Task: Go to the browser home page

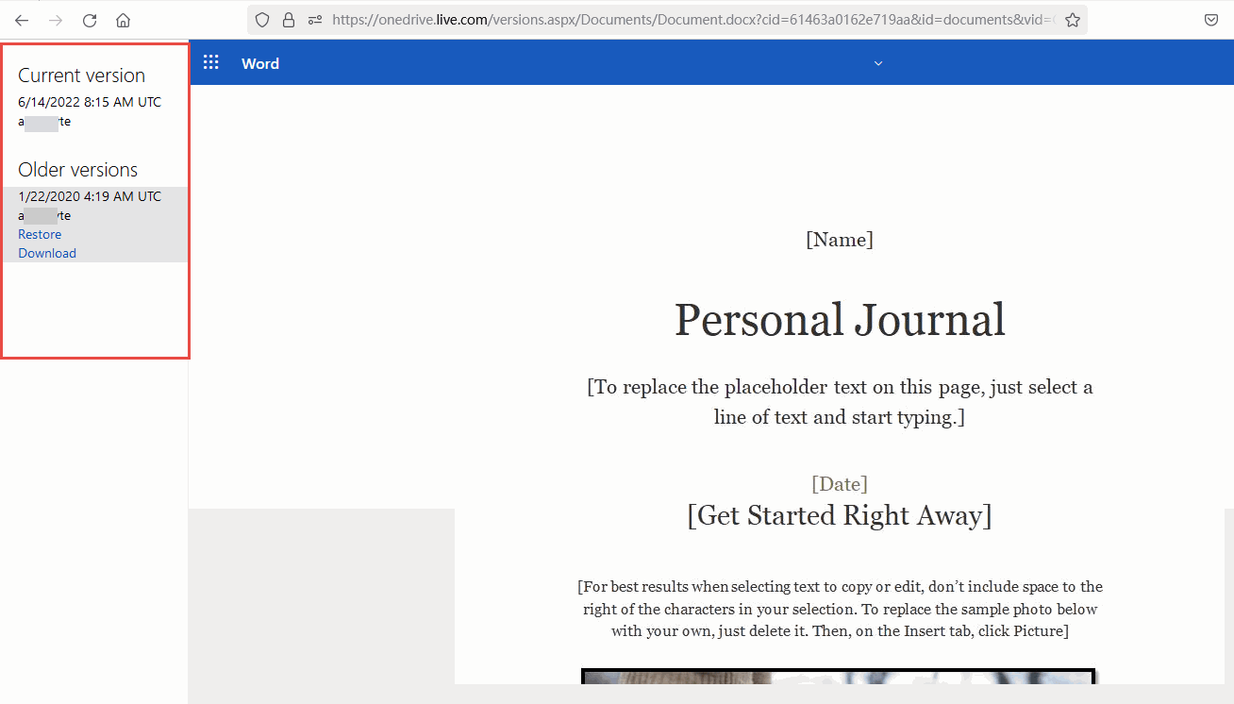Action: click(x=123, y=20)
